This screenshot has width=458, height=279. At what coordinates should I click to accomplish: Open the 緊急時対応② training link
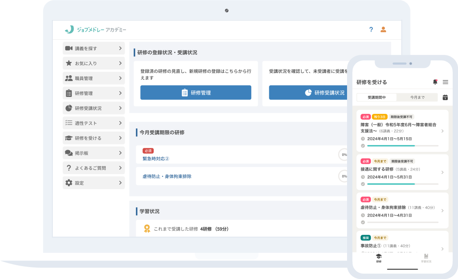click(x=156, y=159)
